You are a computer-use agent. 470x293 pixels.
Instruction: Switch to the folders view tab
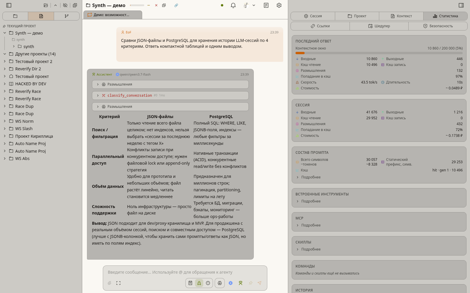pos(15,16)
